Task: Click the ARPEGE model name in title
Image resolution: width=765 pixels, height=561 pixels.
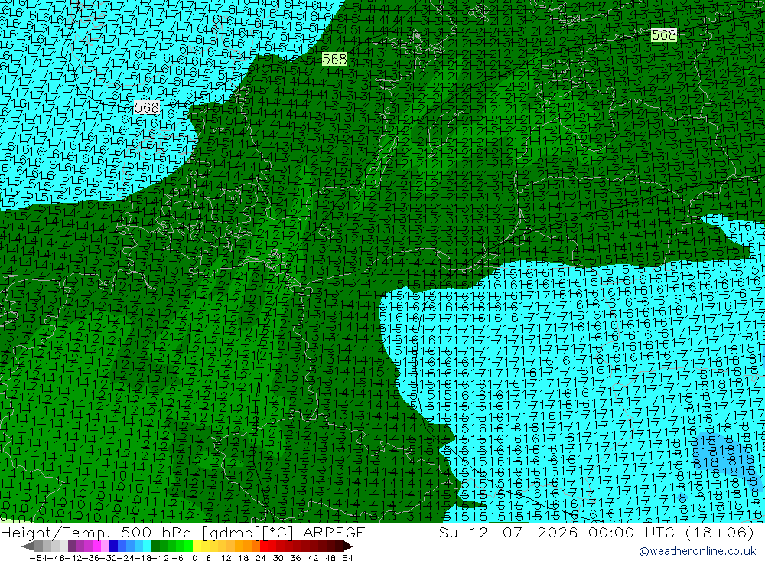Action: 334,532
